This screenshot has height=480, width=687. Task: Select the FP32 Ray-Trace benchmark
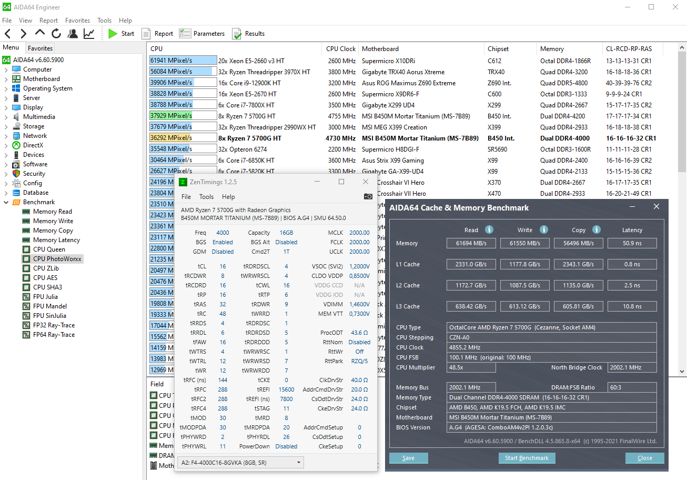(x=54, y=325)
